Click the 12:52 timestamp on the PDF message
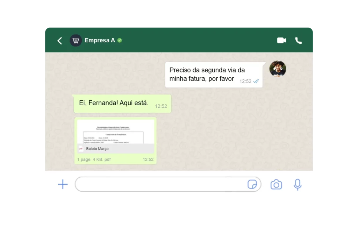This screenshot has height=227, width=358. [148, 159]
